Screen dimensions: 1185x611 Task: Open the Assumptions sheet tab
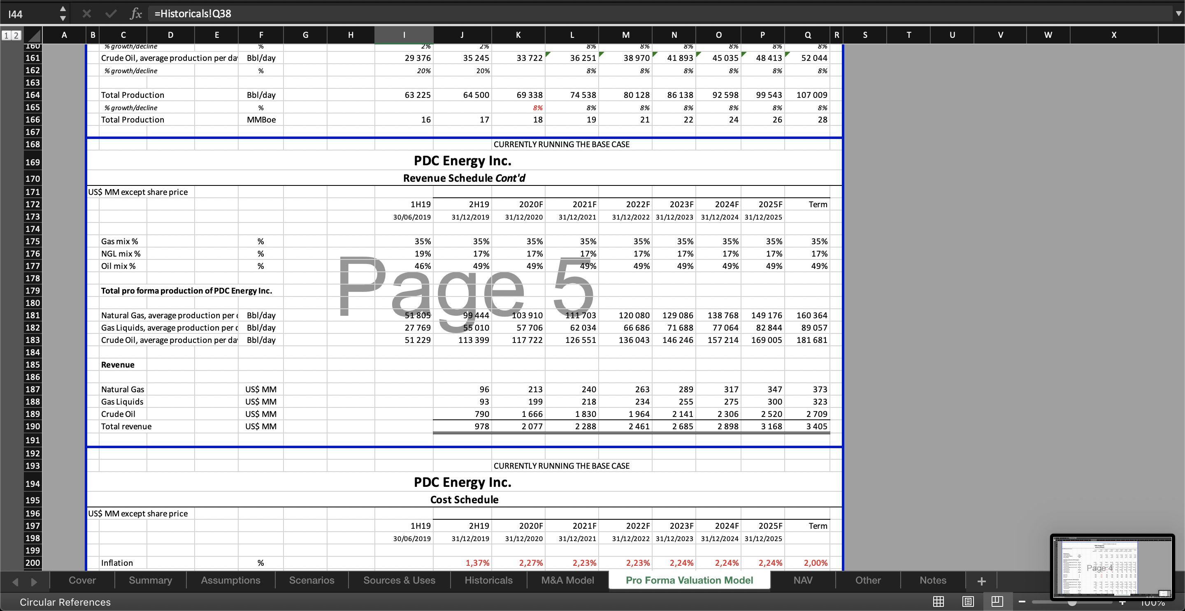pos(230,580)
